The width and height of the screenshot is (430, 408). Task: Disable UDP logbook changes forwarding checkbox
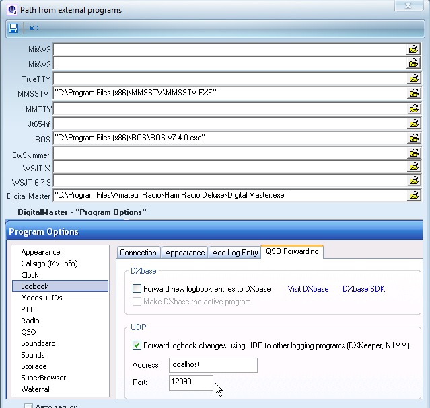(x=137, y=345)
